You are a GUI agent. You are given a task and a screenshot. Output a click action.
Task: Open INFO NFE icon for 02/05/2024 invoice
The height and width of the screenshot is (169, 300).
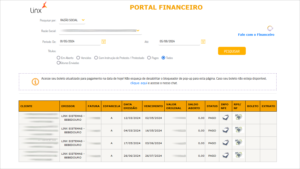(x=225, y=118)
